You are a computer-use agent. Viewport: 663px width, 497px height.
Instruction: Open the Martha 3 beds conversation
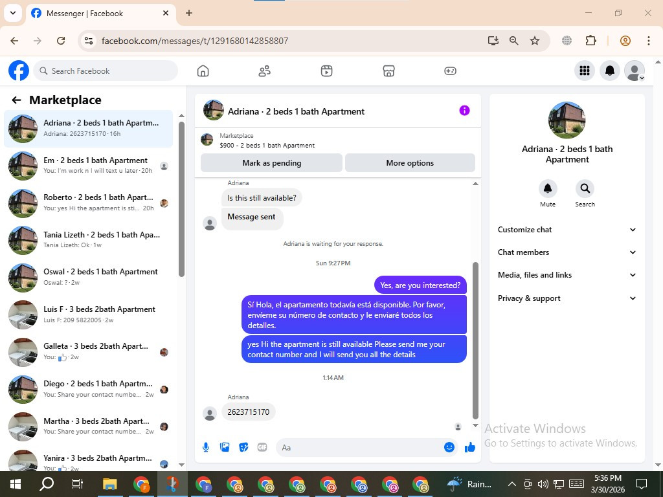(x=88, y=426)
